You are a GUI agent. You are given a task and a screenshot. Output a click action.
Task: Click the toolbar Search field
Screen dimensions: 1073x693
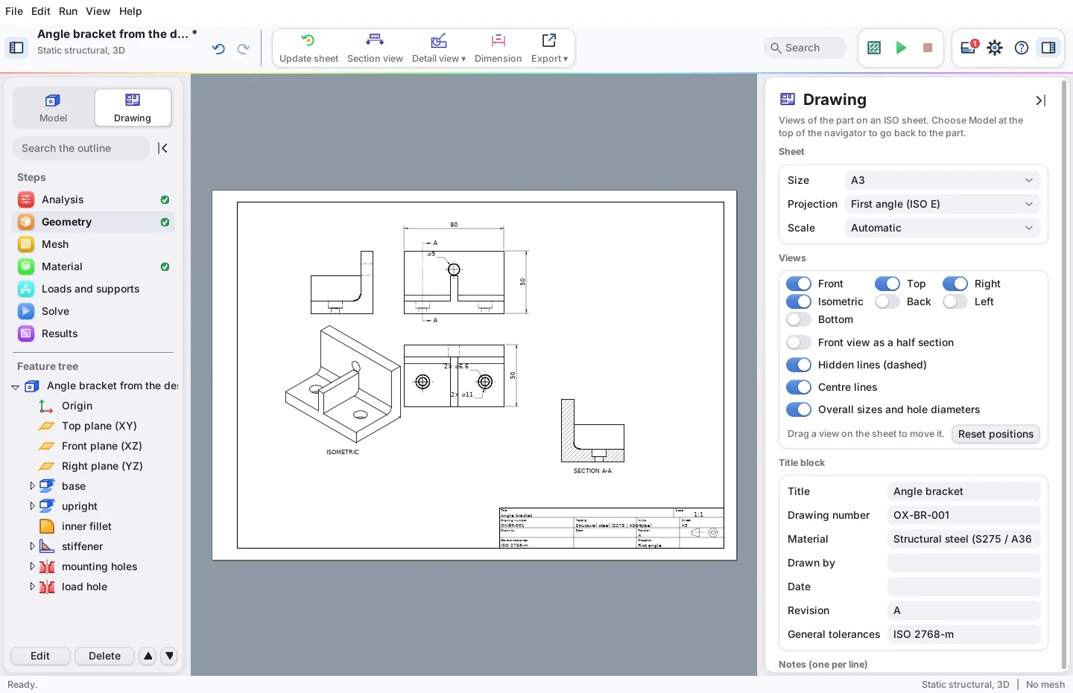click(x=805, y=48)
